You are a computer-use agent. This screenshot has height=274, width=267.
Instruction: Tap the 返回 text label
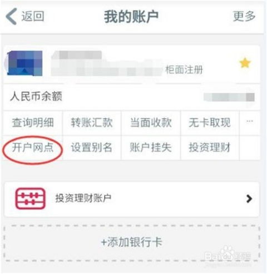click(x=33, y=16)
